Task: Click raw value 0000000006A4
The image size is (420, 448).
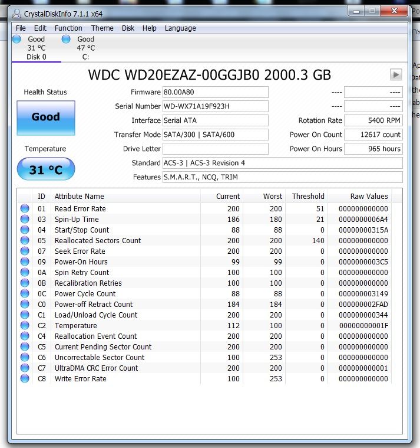Action: [363, 220]
